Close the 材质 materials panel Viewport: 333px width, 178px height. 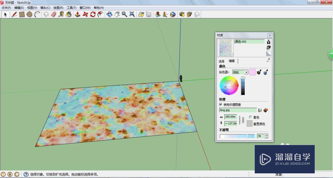(270, 35)
